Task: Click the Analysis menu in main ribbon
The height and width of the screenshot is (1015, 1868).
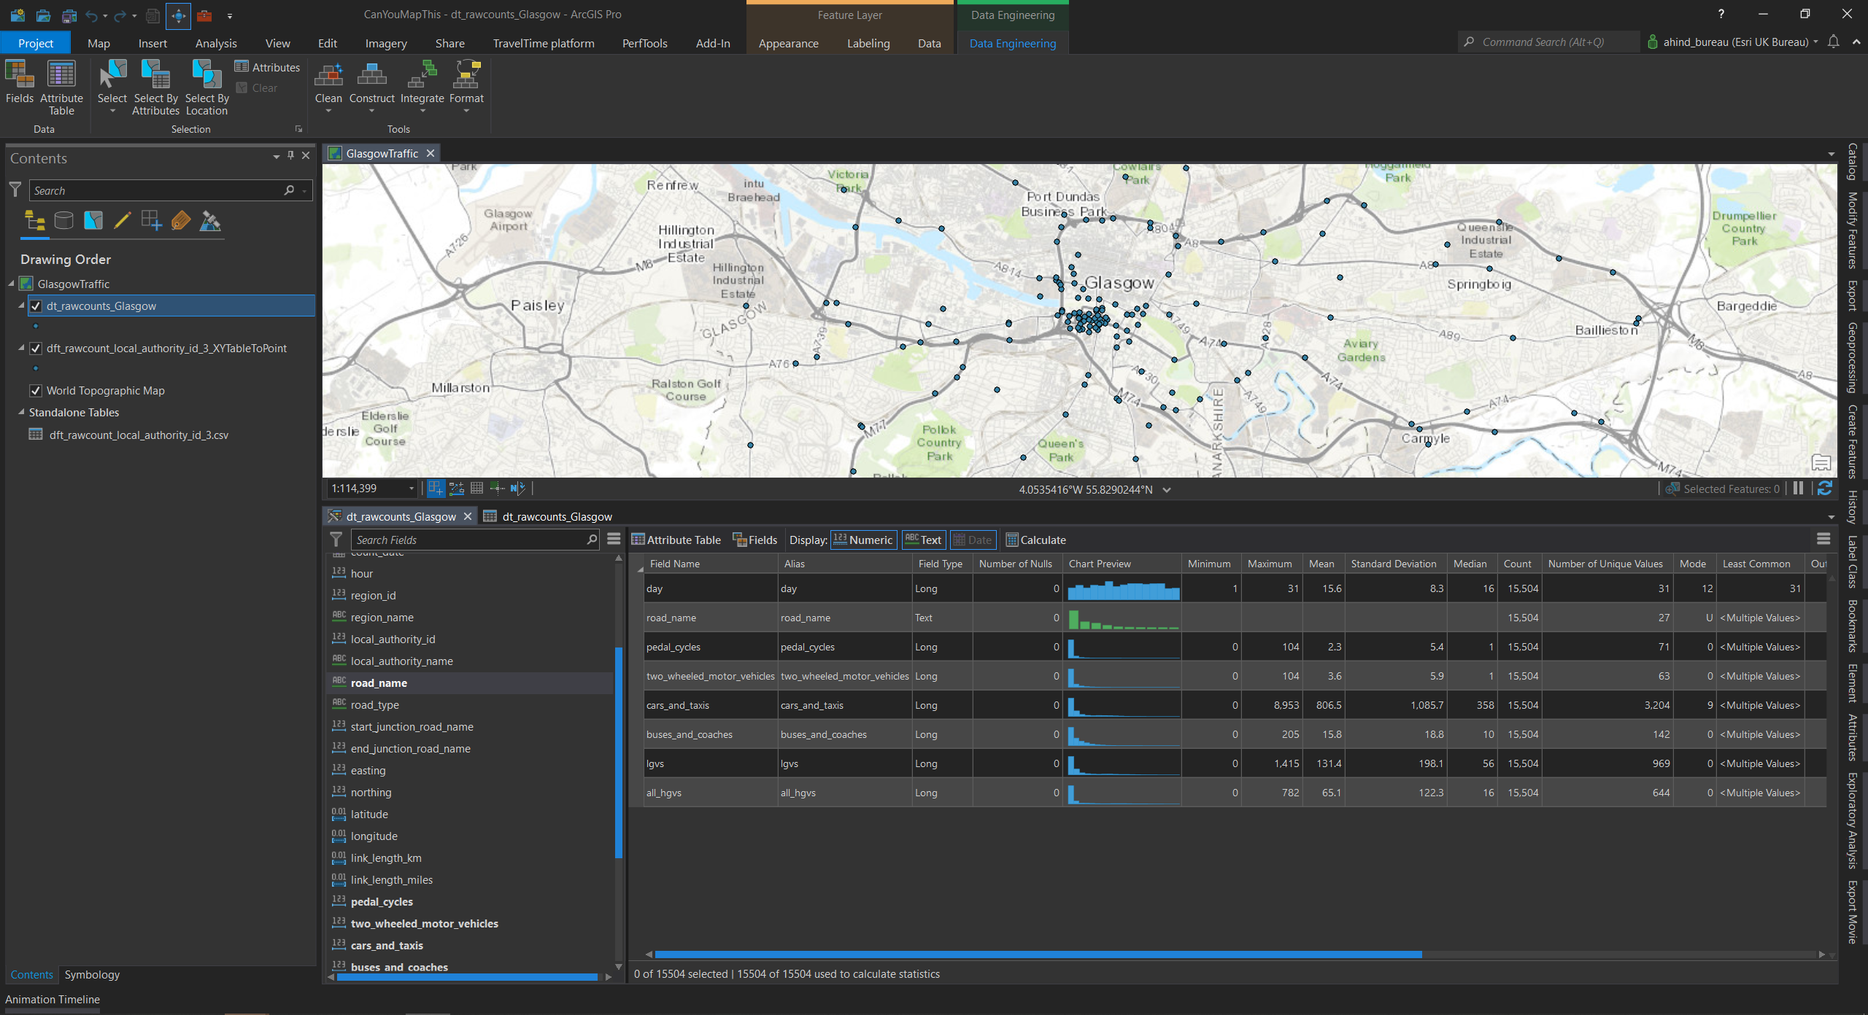Action: click(x=215, y=42)
